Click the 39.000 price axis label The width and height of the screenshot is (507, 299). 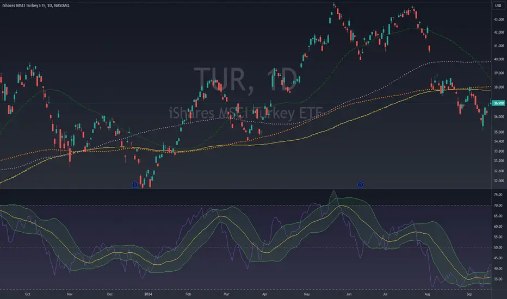coord(499,73)
